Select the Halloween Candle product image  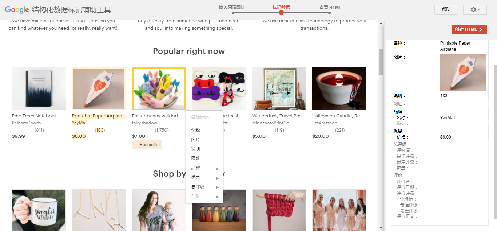pos(339,88)
